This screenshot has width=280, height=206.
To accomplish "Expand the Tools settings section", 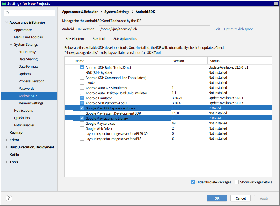I will pos(6,162).
